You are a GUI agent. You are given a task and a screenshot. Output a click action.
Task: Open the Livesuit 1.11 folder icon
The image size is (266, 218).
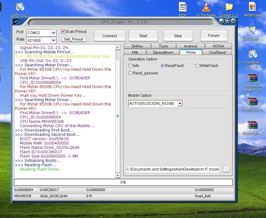(x=229, y=7)
